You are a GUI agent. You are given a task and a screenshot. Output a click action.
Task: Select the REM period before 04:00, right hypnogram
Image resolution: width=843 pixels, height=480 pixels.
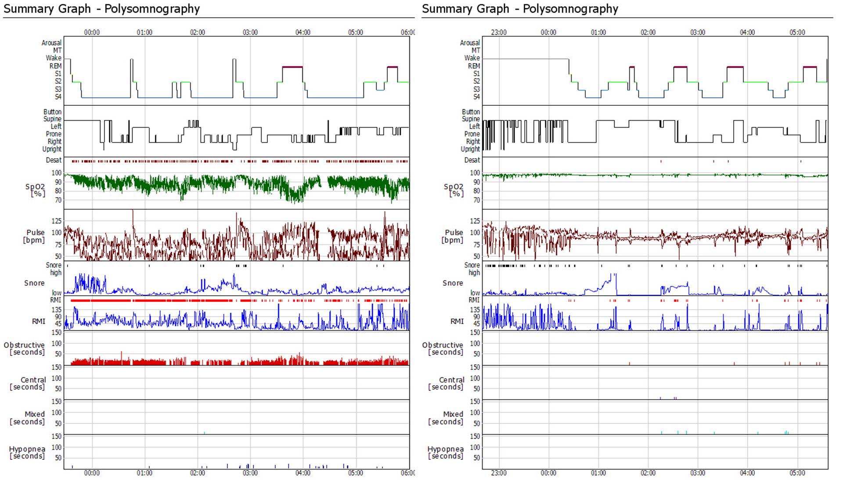[x=735, y=67]
